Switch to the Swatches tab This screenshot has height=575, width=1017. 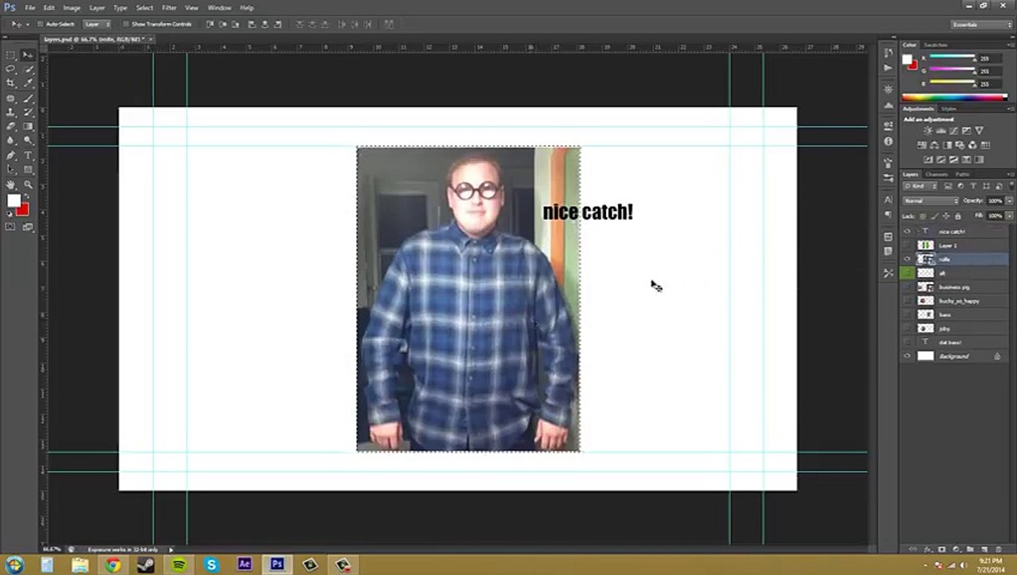point(935,45)
